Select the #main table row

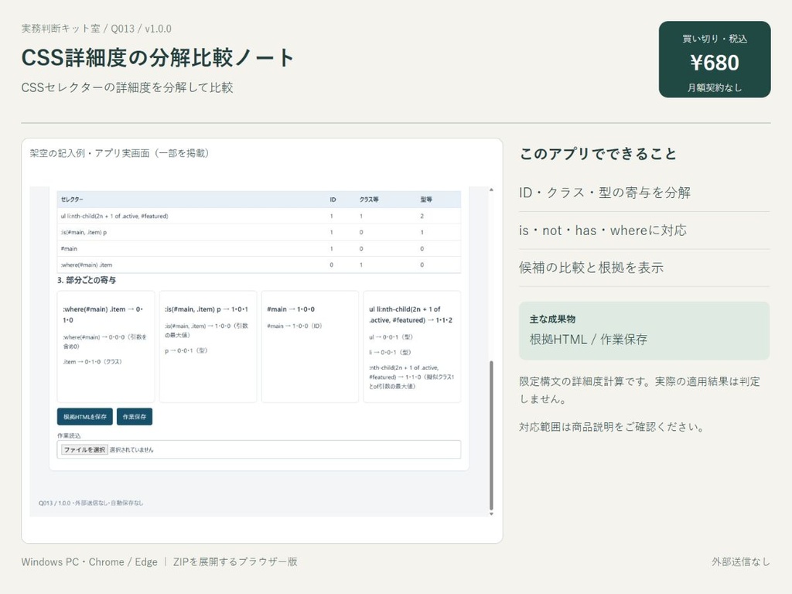click(259, 248)
